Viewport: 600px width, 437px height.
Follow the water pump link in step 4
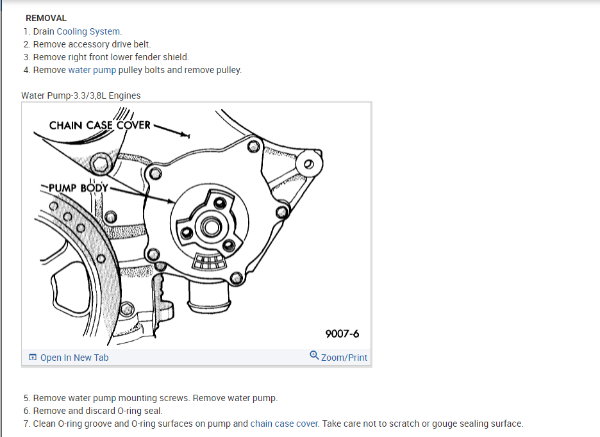pos(92,70)
